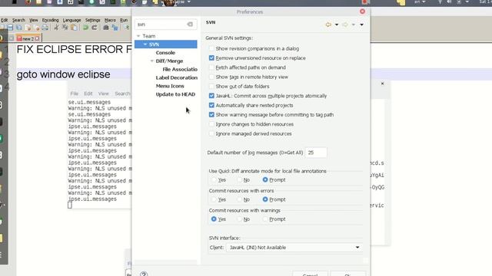This screenshot has height=276, width=492.
Task: Select No for Quick Diff annotate mode
Action: click(240, 179)
